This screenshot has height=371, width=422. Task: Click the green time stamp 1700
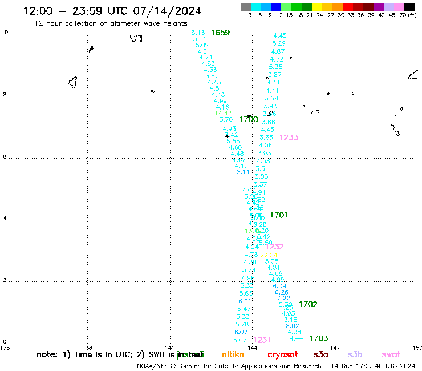pyautogui.click(x=249, y=119)
